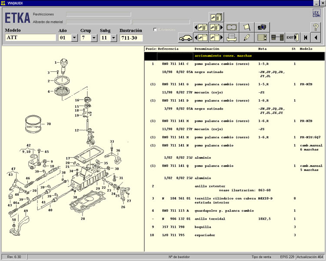Go to next illustration page with text
The height and width of the screenshot is (261, 326).
coord(216,27)
